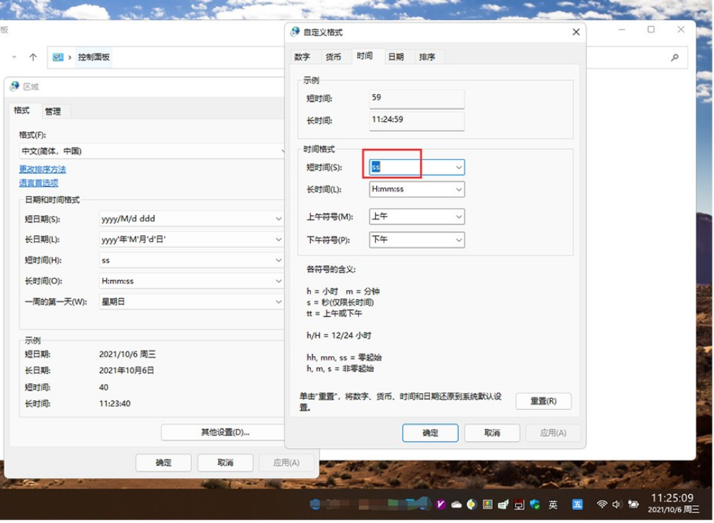Viewport: 714px width, 523px height.
Task: Click the globe icon on the 区域 dialog title
Action: 14,86
